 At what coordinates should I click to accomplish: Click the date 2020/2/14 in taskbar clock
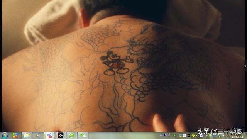point(238,137)
